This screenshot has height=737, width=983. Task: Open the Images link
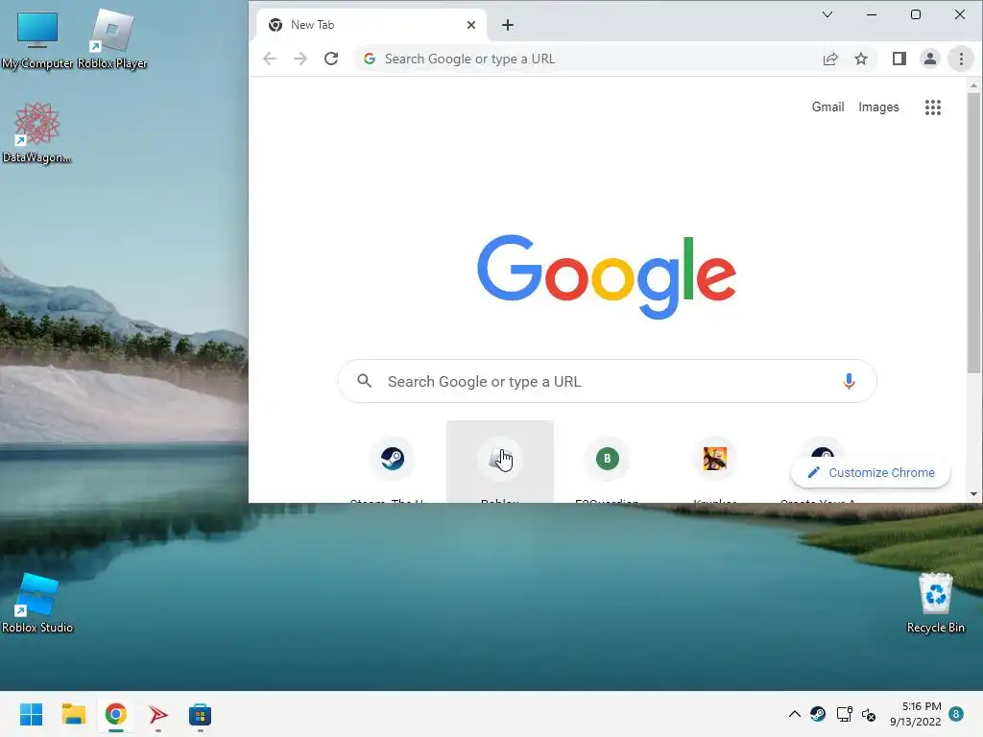[878, 107]
